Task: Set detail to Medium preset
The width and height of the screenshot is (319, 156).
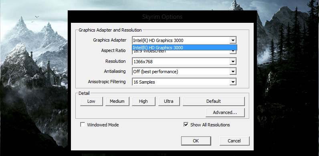Action: (117, 101)
